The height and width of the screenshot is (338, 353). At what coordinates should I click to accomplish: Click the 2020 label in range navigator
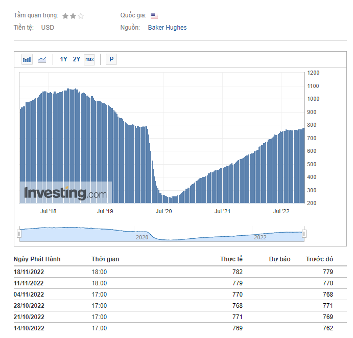[142, 237]
